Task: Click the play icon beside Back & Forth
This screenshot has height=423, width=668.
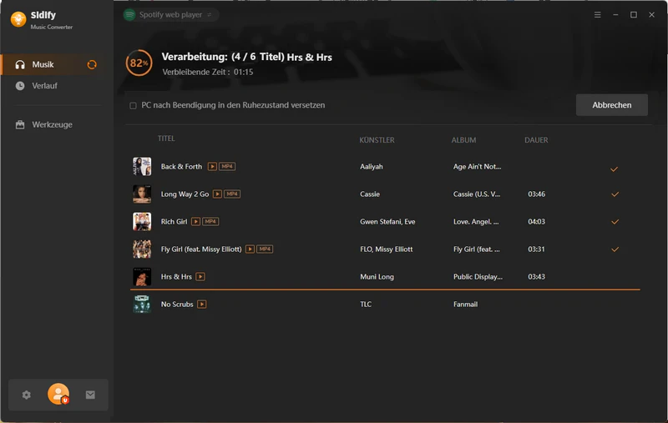Action: (x=212, y=166)
